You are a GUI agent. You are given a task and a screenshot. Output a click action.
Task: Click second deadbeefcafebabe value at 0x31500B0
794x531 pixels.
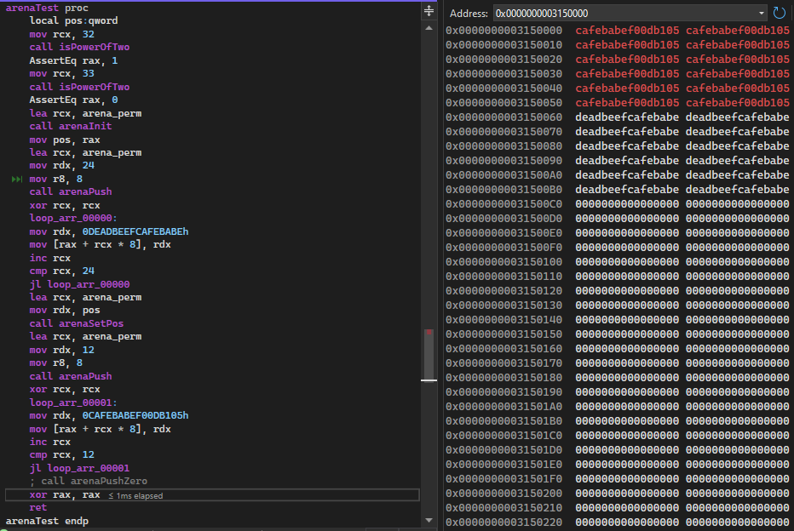point(737,190)
